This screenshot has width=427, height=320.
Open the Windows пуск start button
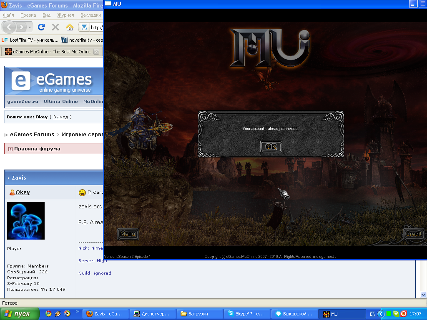tap(20, 314)
